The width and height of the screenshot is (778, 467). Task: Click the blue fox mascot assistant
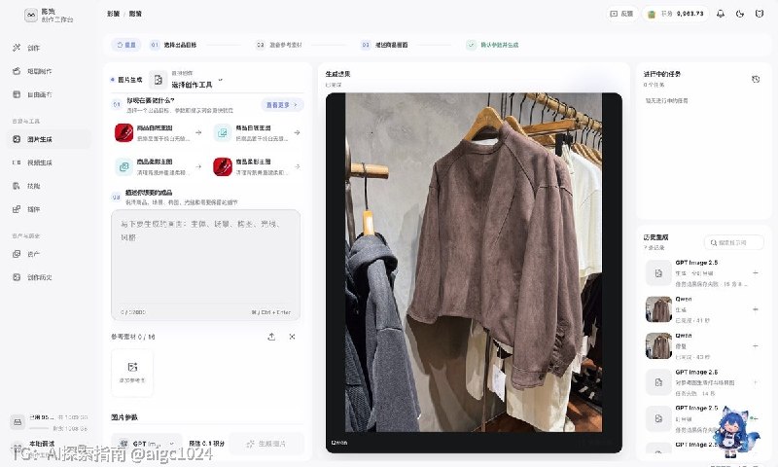tap(736, 431)
